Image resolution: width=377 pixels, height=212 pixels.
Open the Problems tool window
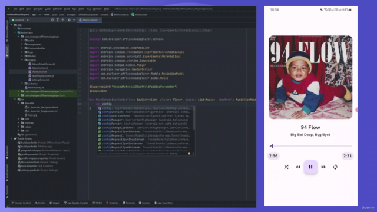[112, 203]
